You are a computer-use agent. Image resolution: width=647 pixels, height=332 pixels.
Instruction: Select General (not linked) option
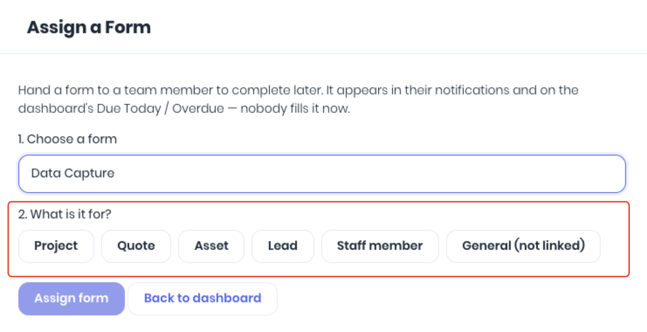point(523,246)
